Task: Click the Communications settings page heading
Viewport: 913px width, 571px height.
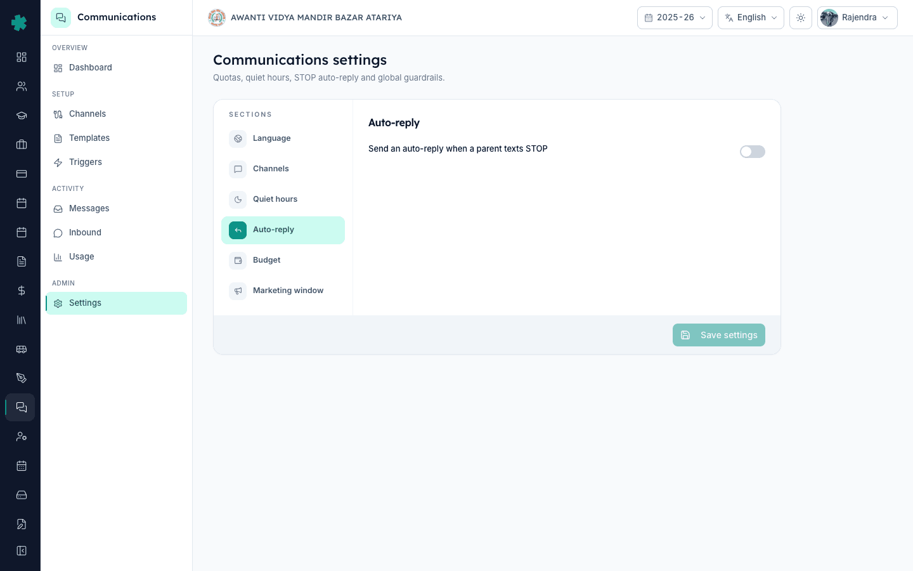Action: point(300,60)
